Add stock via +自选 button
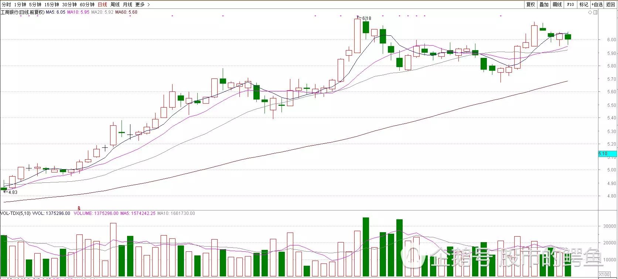 pos(597,4)
